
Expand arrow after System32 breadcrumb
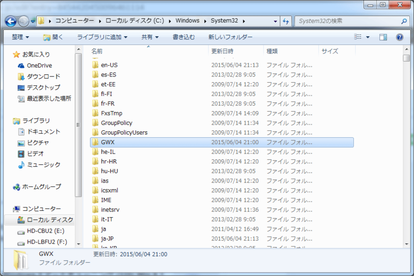pyautogui.click(x=244, y=21)
